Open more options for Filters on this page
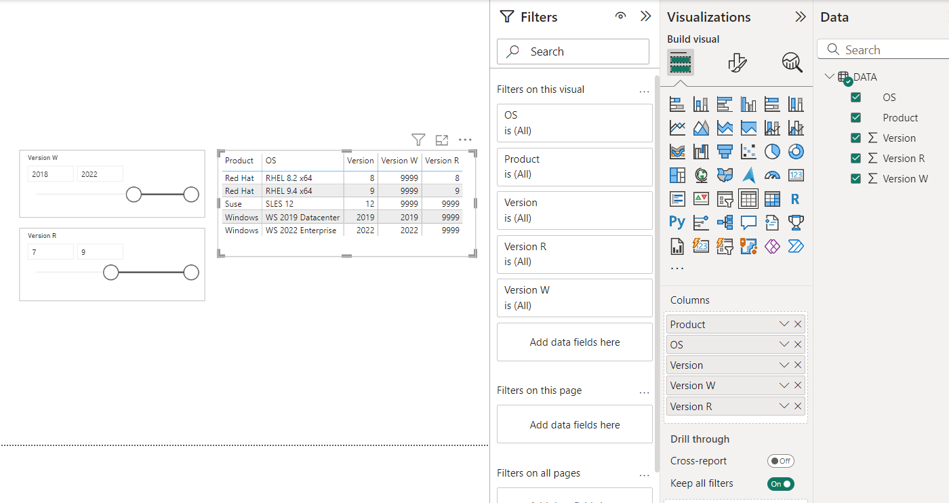 (644, 391)
